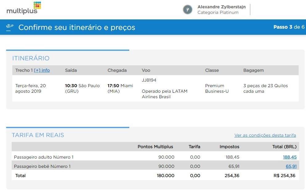The width and height of the screenshot is (306, 190).
Task: Click the 'Premium Business-U' class cell
Action: [217, 88]
